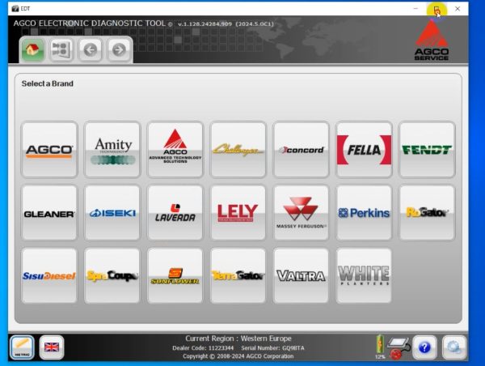Image resolution: width=485 pixels, height=366 pixels.
Task: Choose the RoGator brand
Action: [427, 213]
